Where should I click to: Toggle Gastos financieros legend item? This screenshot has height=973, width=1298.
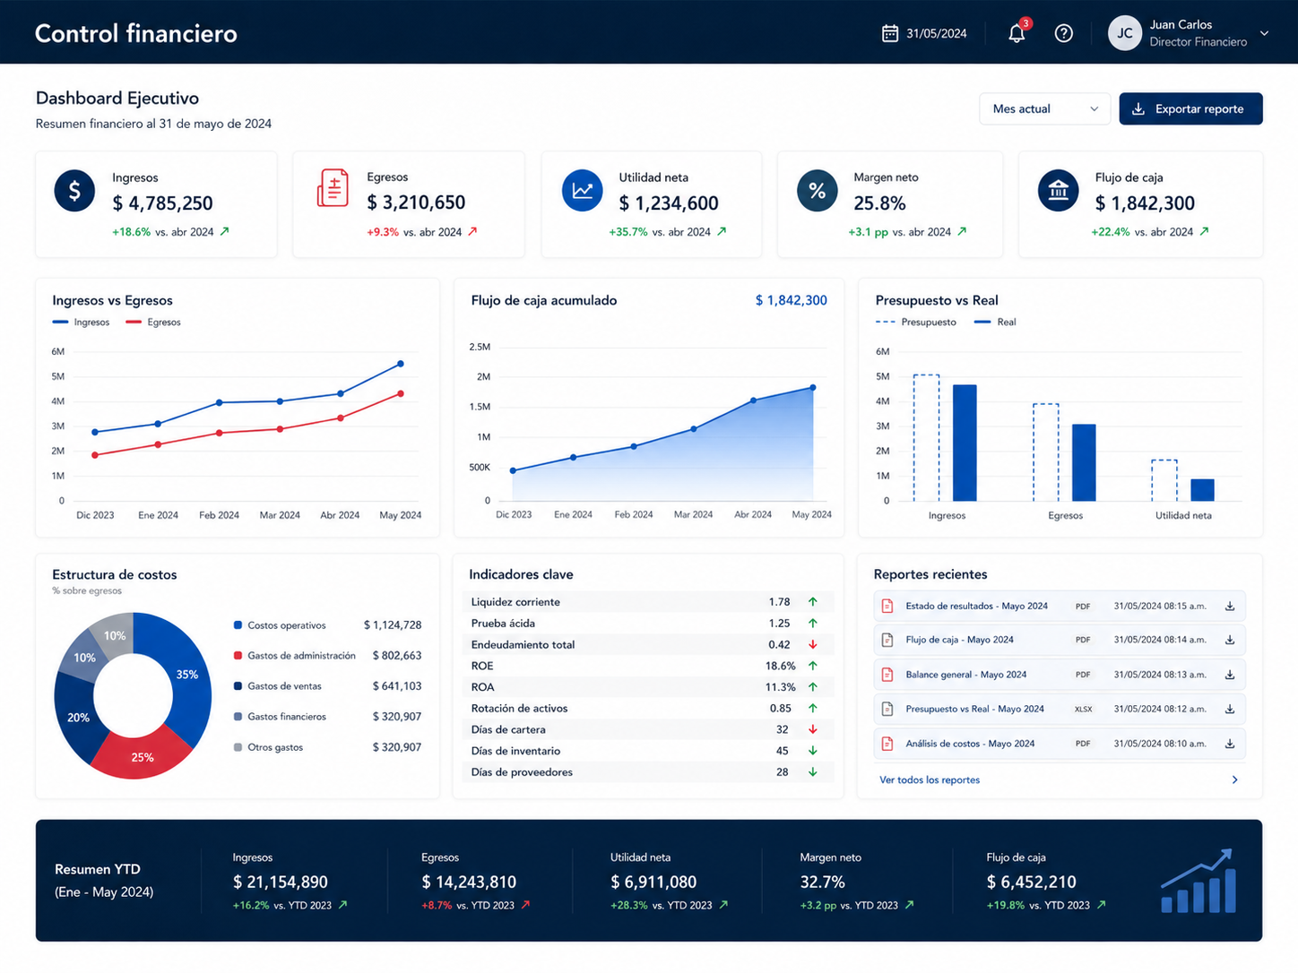coord(280,717)
